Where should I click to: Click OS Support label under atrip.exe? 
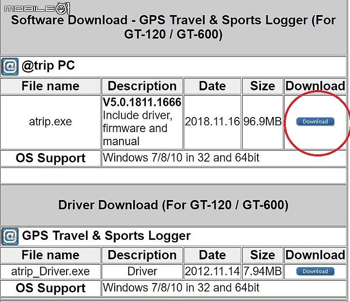coord(51,158)
